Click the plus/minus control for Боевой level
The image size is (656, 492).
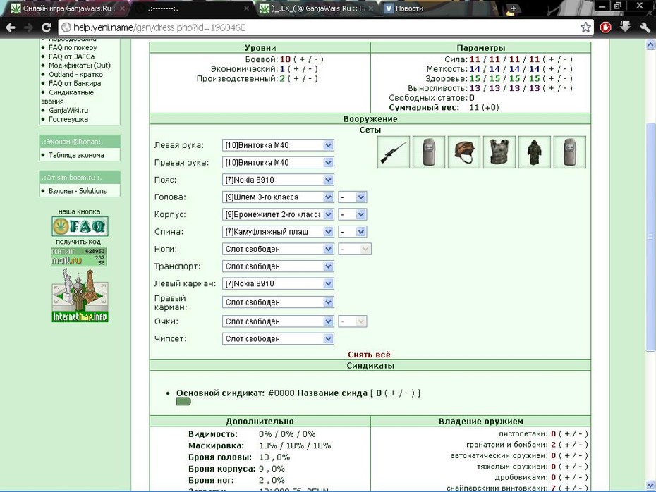[308, 59]
